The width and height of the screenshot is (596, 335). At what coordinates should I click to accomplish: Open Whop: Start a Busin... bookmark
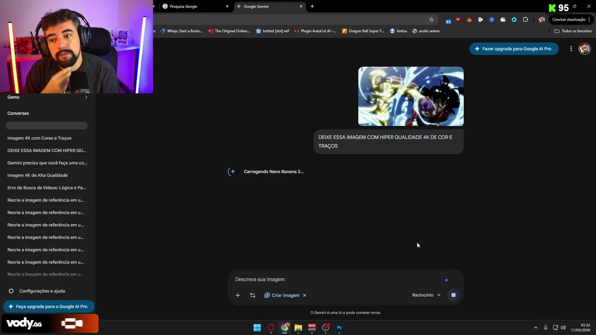tap(181, 31)
